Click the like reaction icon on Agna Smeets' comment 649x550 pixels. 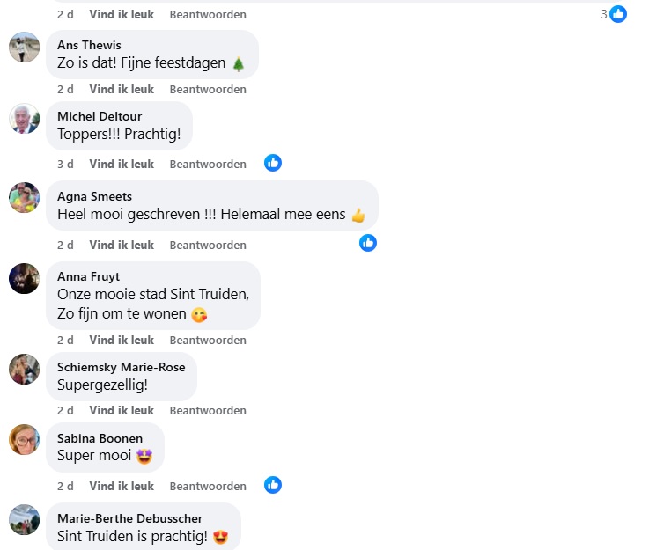coord(368,243)
